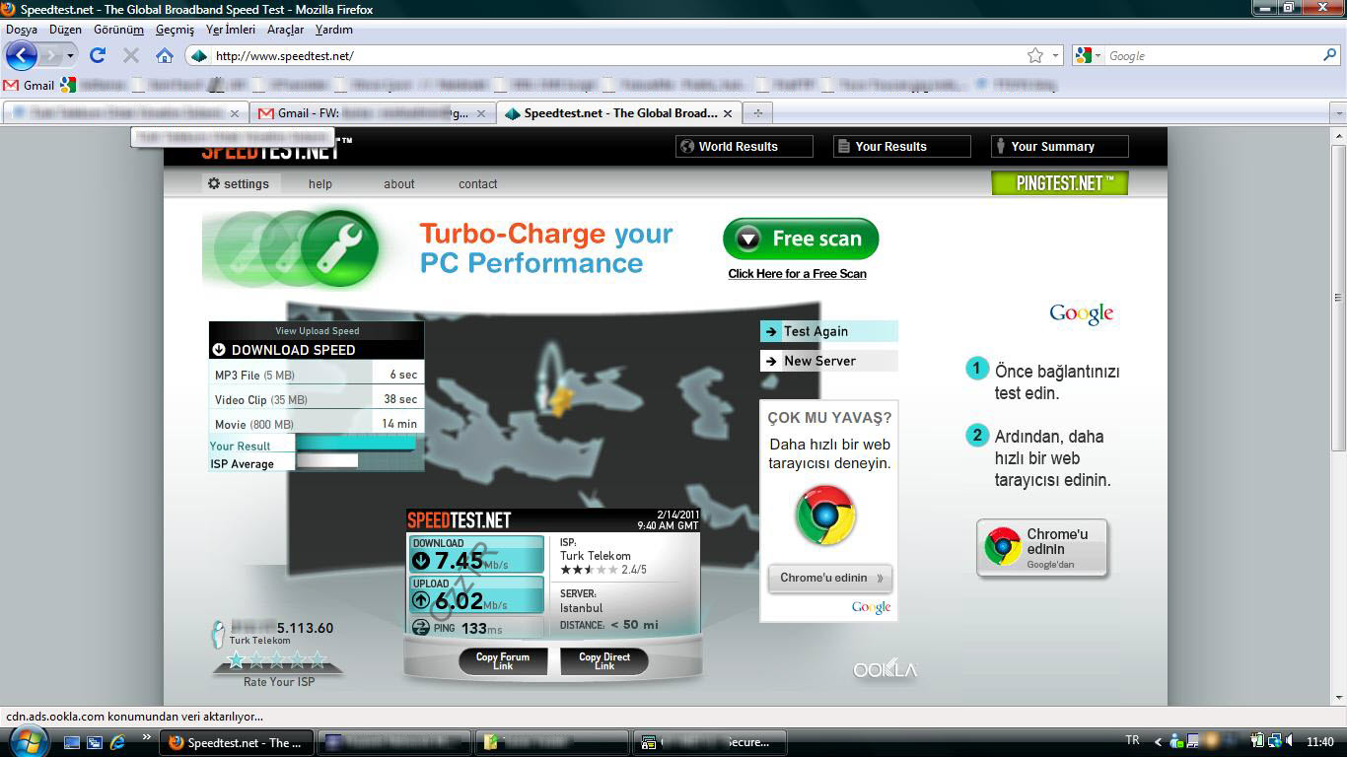
Task: Open the Yardım menu
Action: tap(334, 30)
